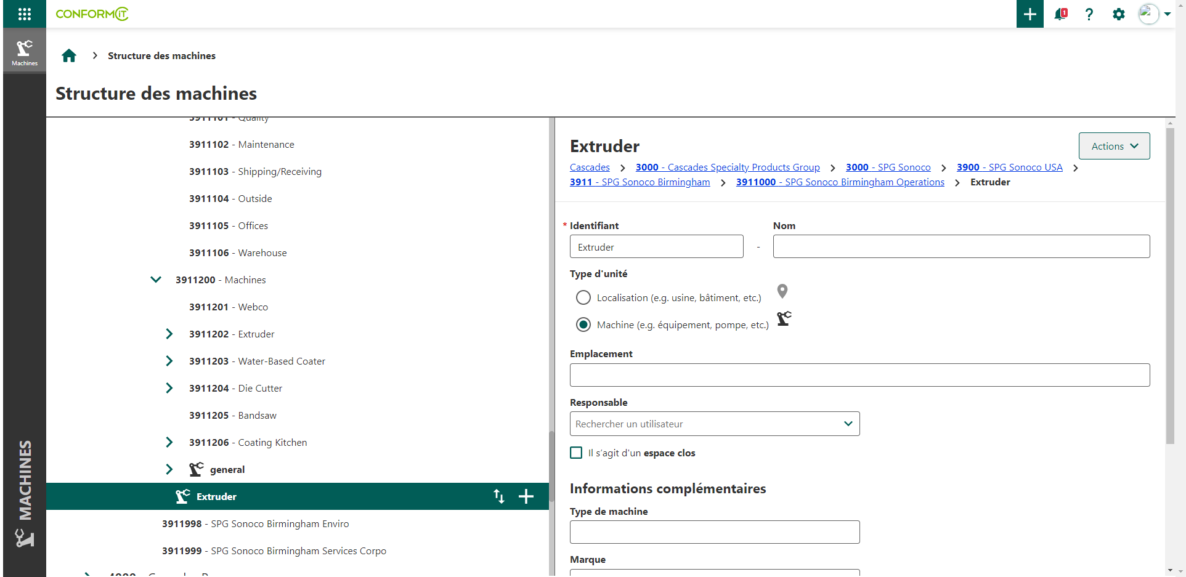Select 3911102 - Maintenance in tree
The width and height of the screenshot is (1186, 577).
(242, 144)
